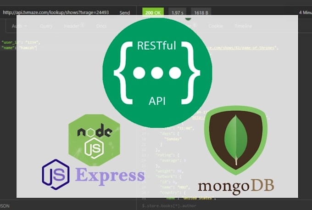The image size is (312, 210).
Task: Click the request URL field with api.tvmaze.com
Action: click(56, 12)
